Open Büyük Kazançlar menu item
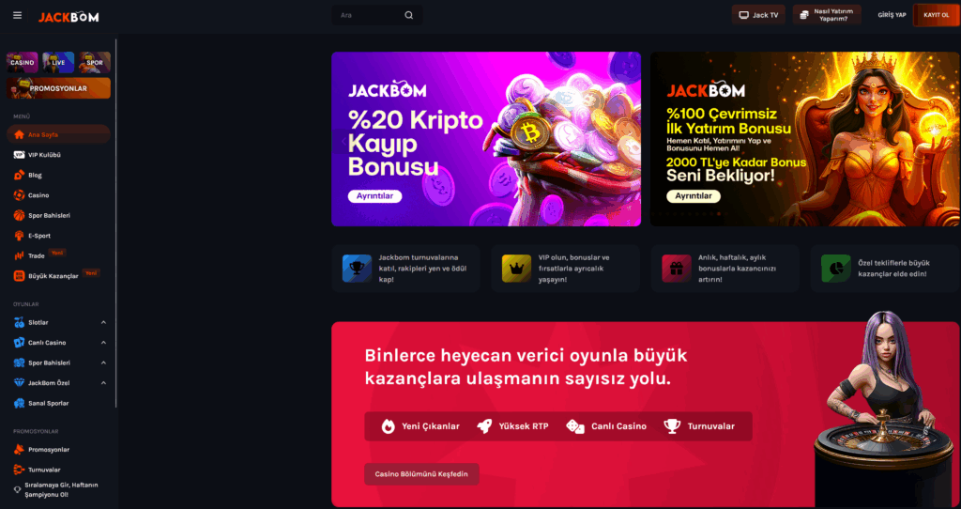This screenshot has width=961, height=509. pos(59,276)
